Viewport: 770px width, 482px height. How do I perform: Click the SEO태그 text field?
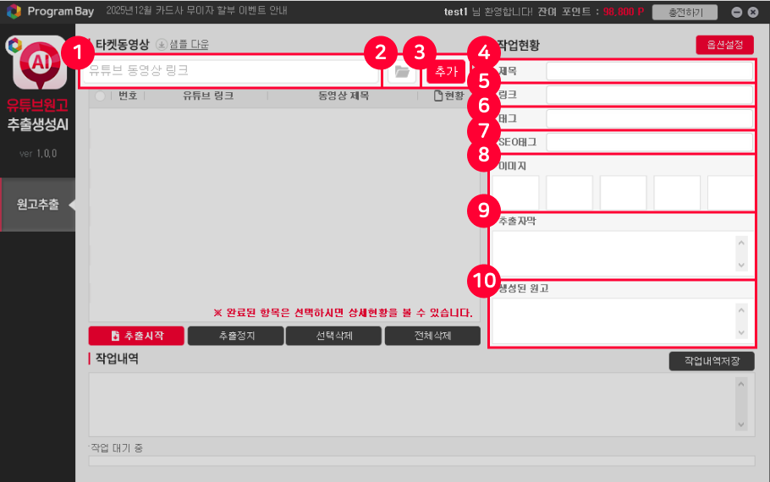[x=648, y=142]
